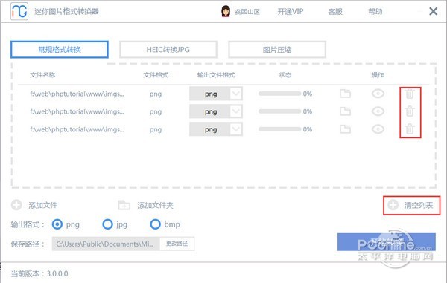Preview second file with eye icon

[378, 111]
